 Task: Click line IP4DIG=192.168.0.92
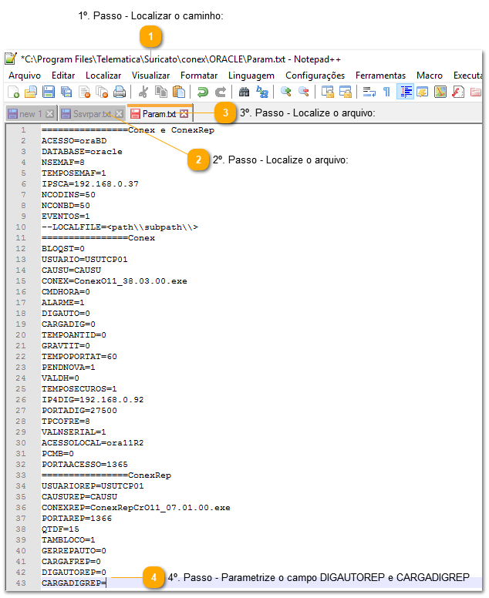pyautogui.click(x=93, y=400)
